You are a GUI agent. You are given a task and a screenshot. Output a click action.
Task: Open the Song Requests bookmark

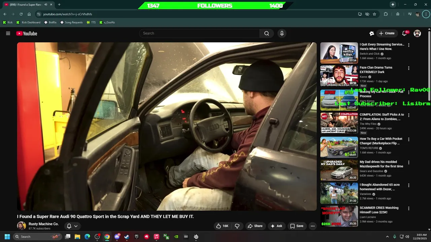pyautogui.click(x=71, y=23)
